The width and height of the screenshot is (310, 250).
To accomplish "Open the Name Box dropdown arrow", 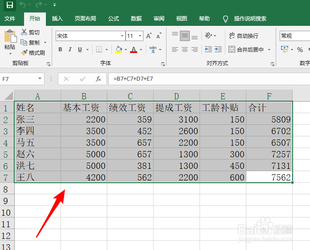I will click(40, 79).
